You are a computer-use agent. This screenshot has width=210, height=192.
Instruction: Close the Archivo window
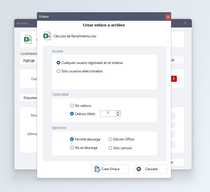click(185, 23)
